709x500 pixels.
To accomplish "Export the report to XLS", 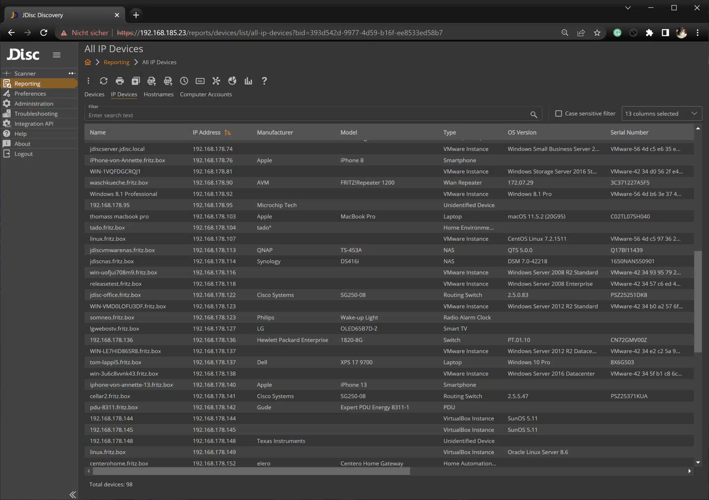I will tap(151, 81).
